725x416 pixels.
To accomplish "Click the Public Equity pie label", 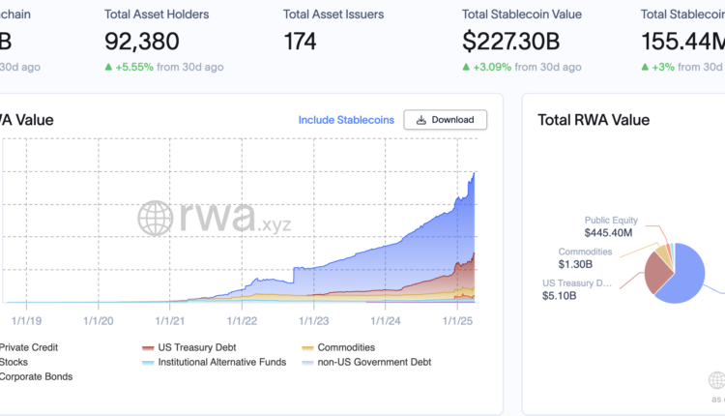I will tap(611, 226).
